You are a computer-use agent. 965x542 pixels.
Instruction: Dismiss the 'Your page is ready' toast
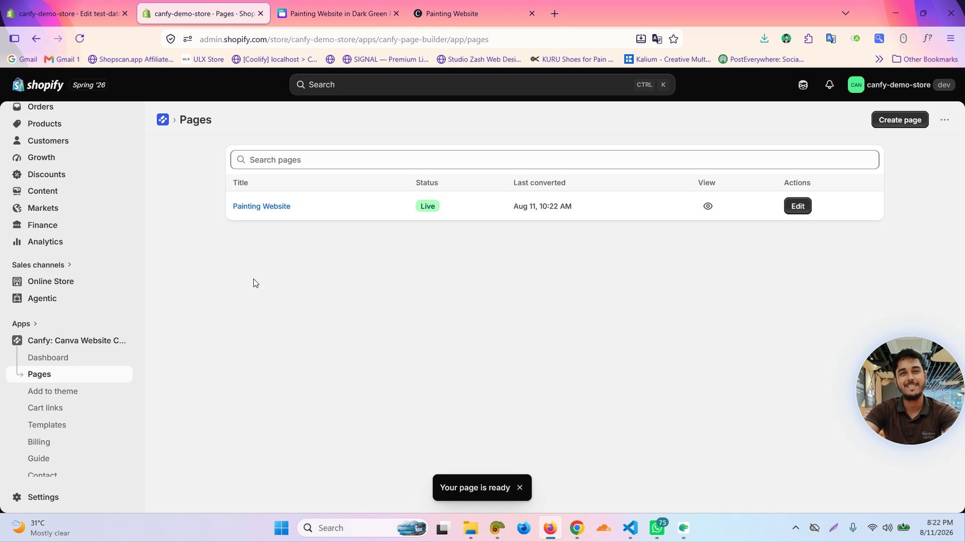coord(519,488)
